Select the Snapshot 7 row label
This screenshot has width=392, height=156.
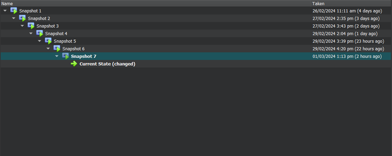tap(84, 57)
